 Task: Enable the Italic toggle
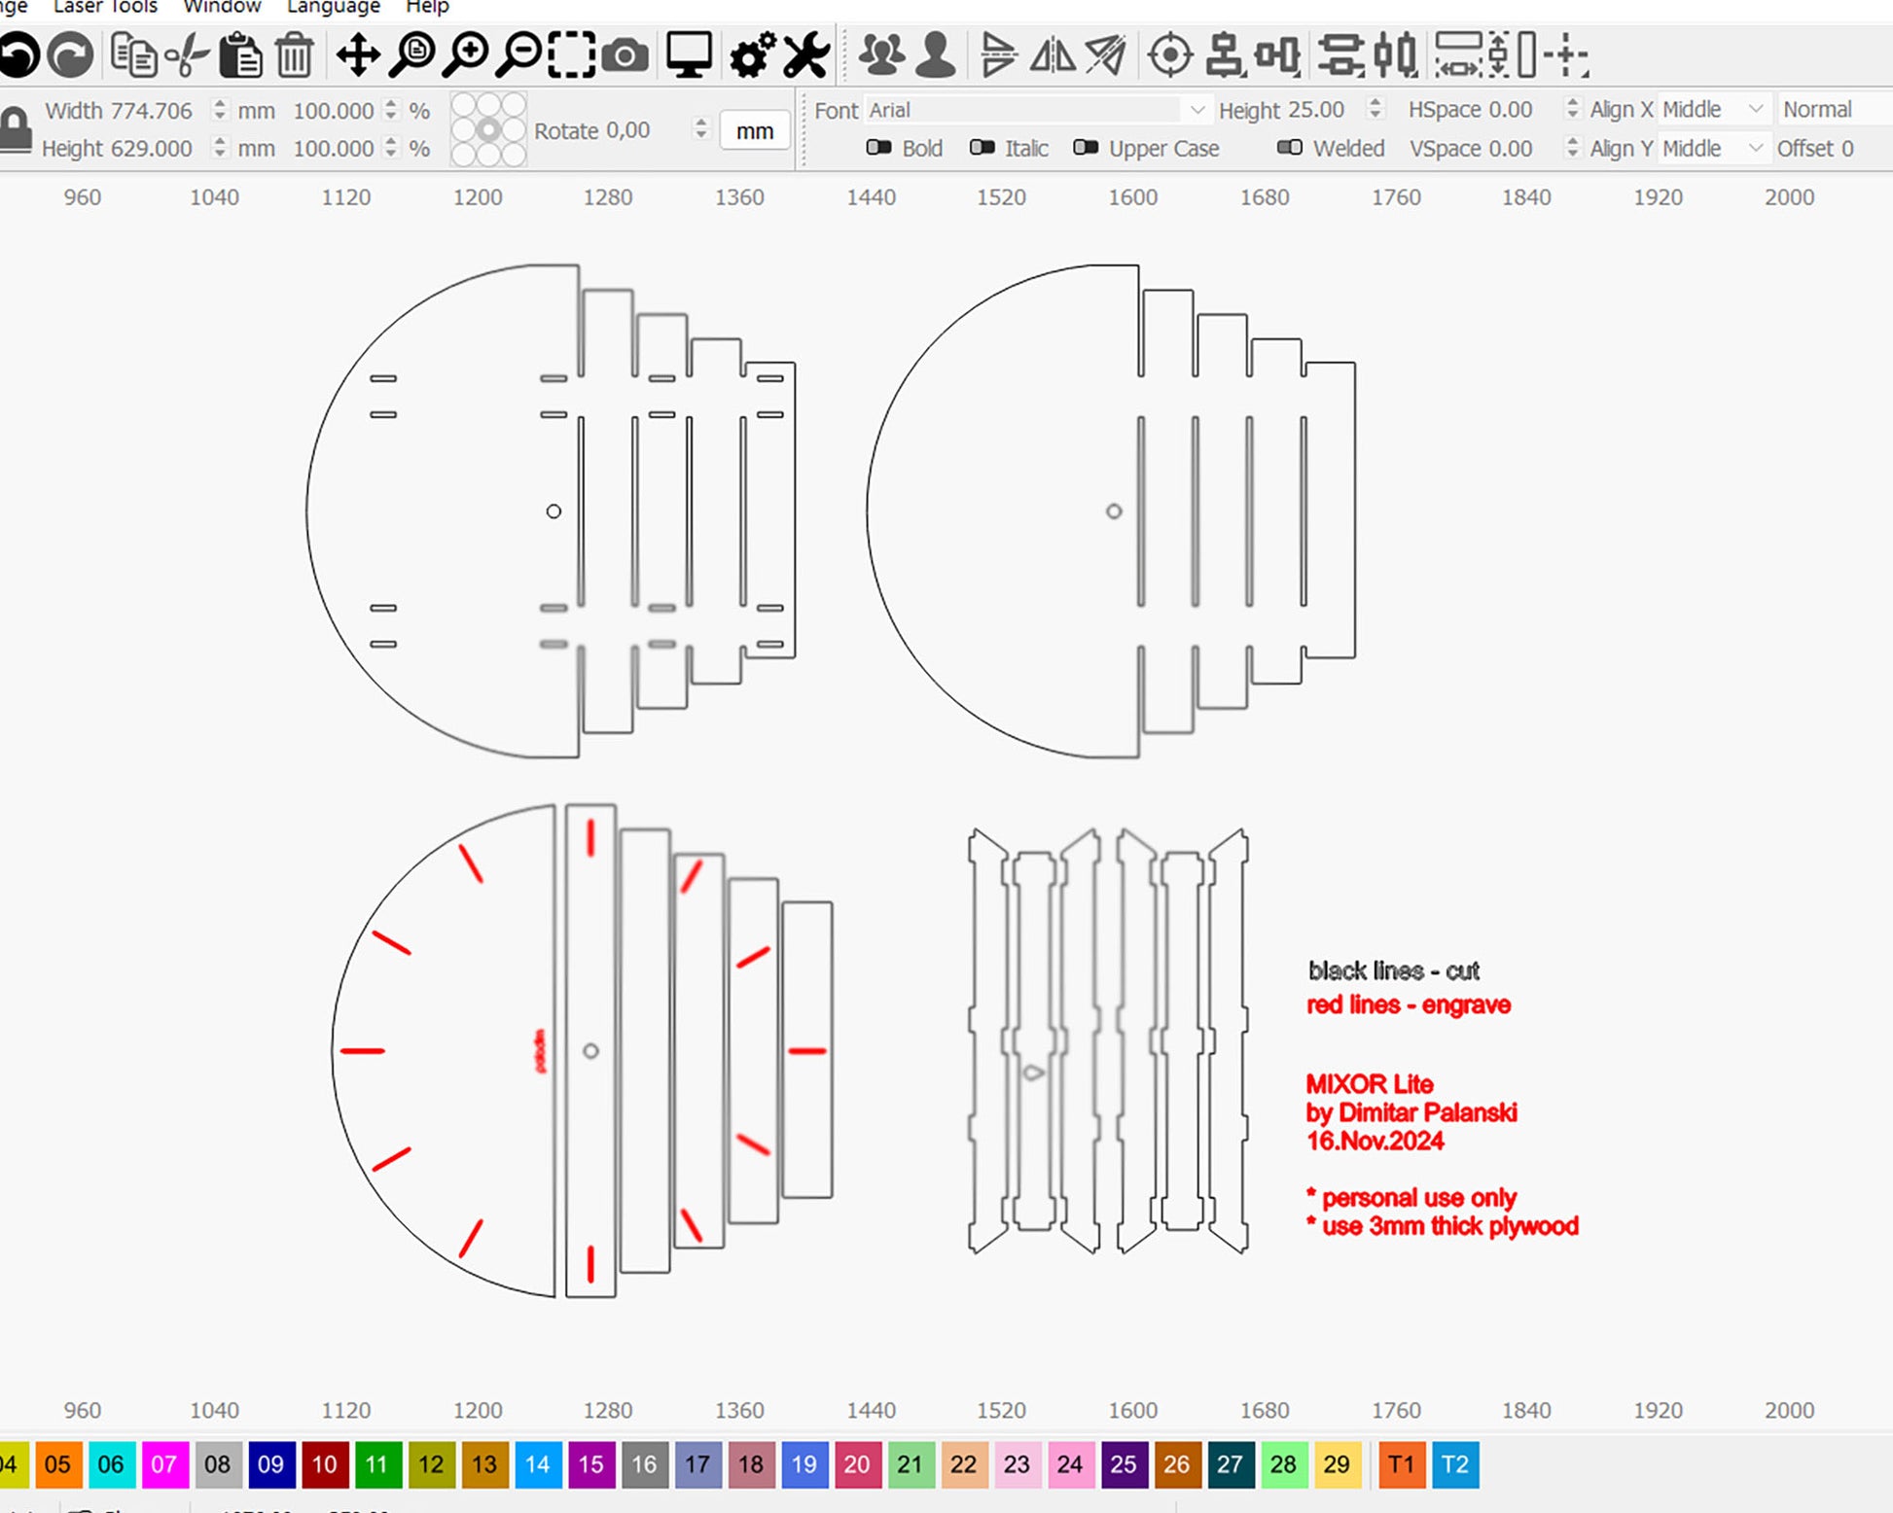(982, 148)
